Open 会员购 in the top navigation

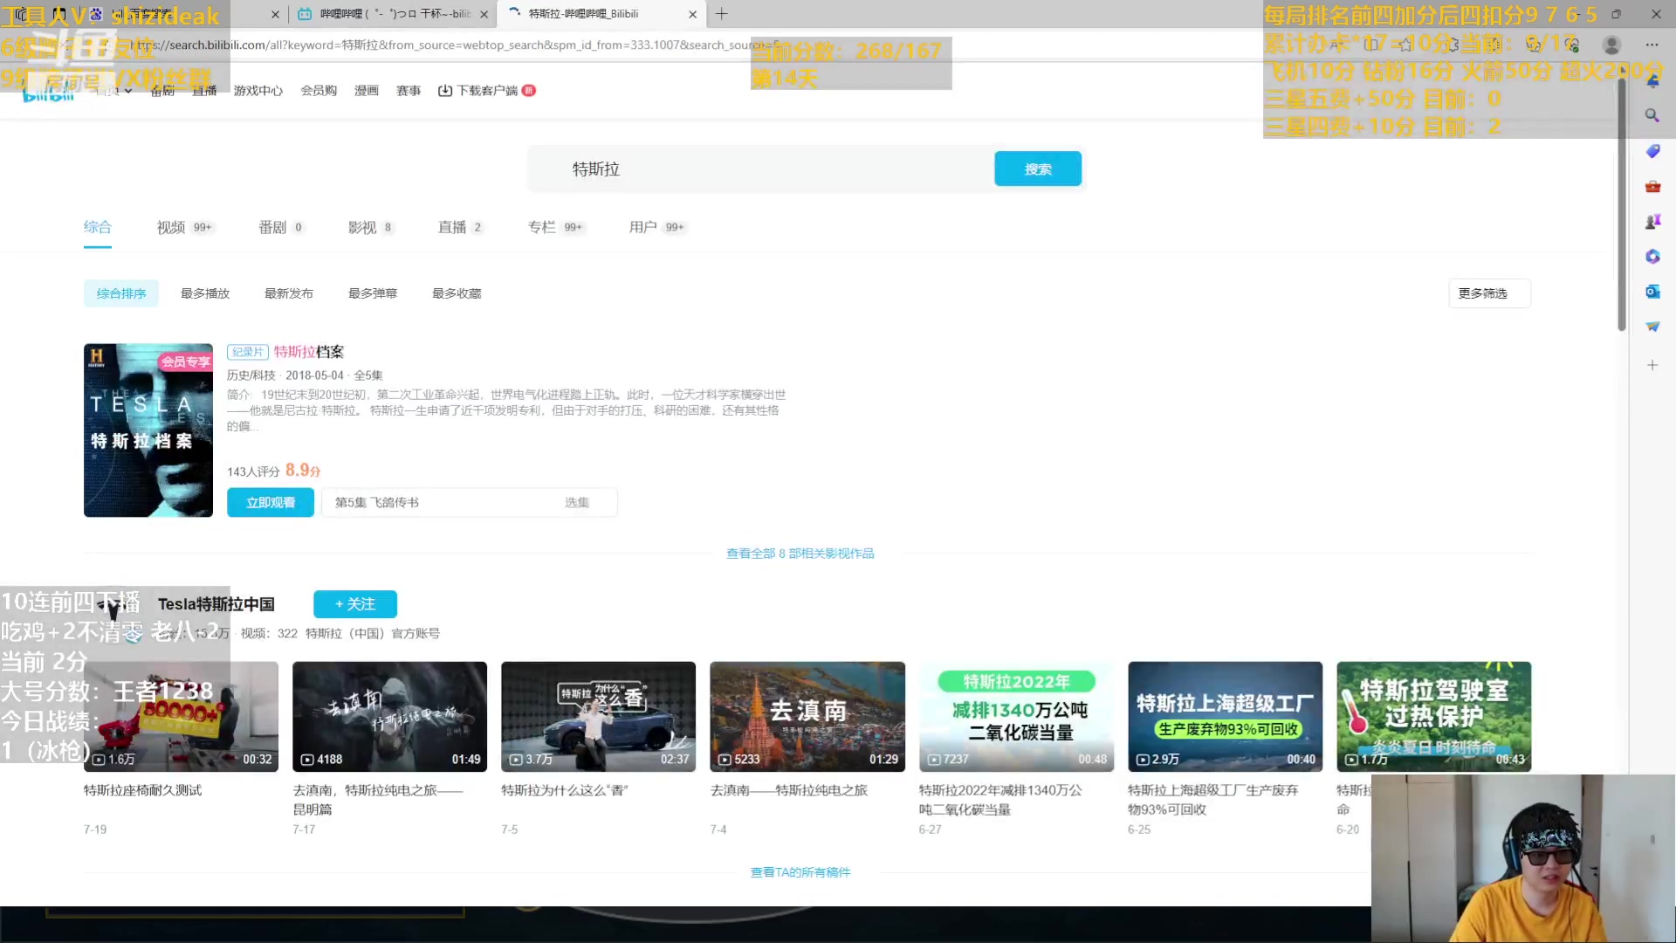(319, 91)
